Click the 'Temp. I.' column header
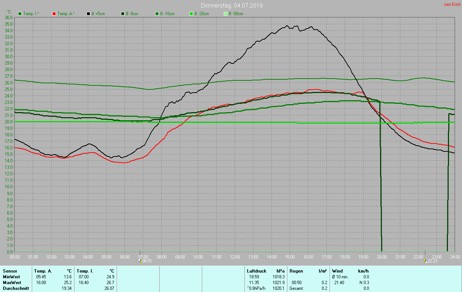 coord(85,271)
